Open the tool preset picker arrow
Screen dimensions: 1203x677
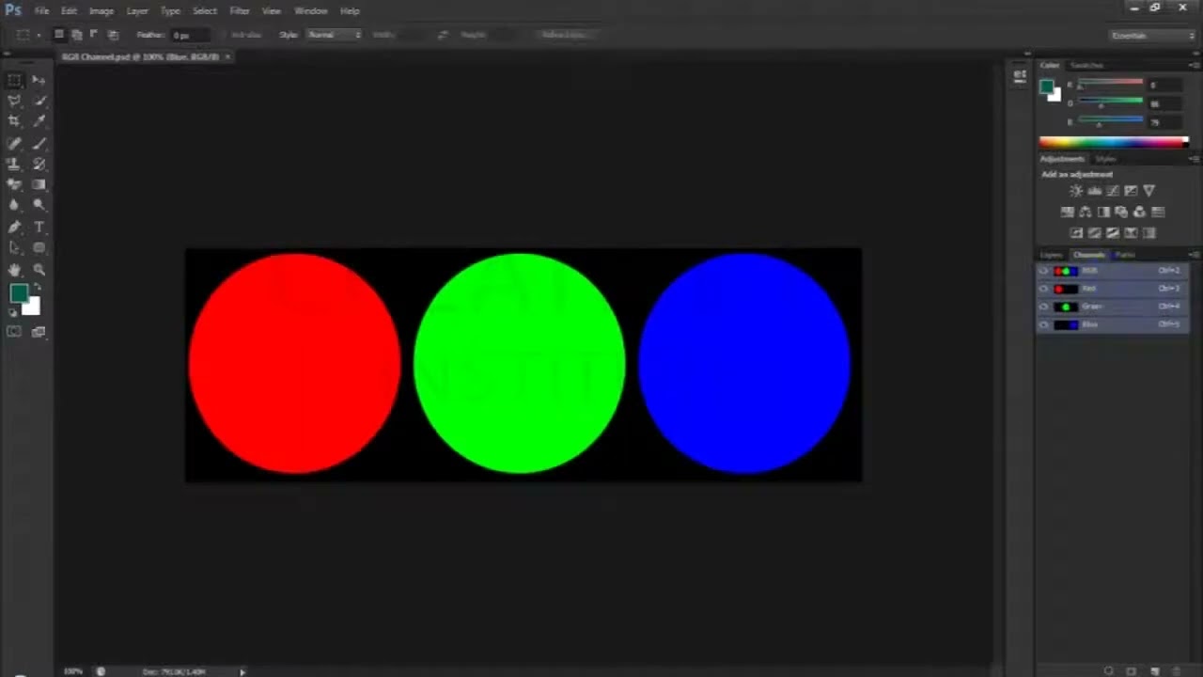point(38,35)
